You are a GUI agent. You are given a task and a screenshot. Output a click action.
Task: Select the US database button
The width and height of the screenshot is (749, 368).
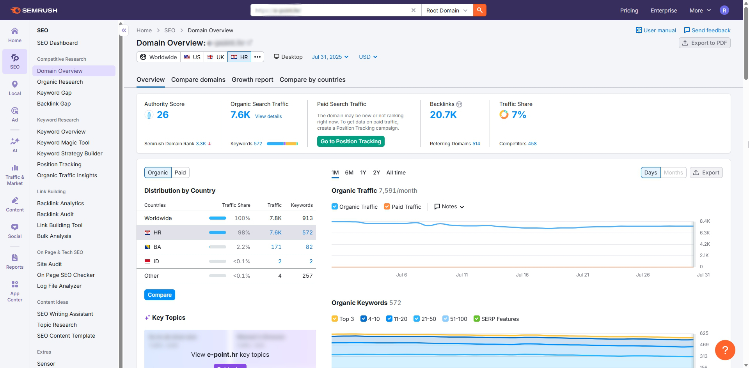pos(192,57)
